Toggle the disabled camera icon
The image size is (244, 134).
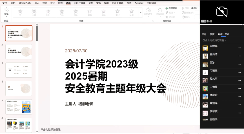222,11
